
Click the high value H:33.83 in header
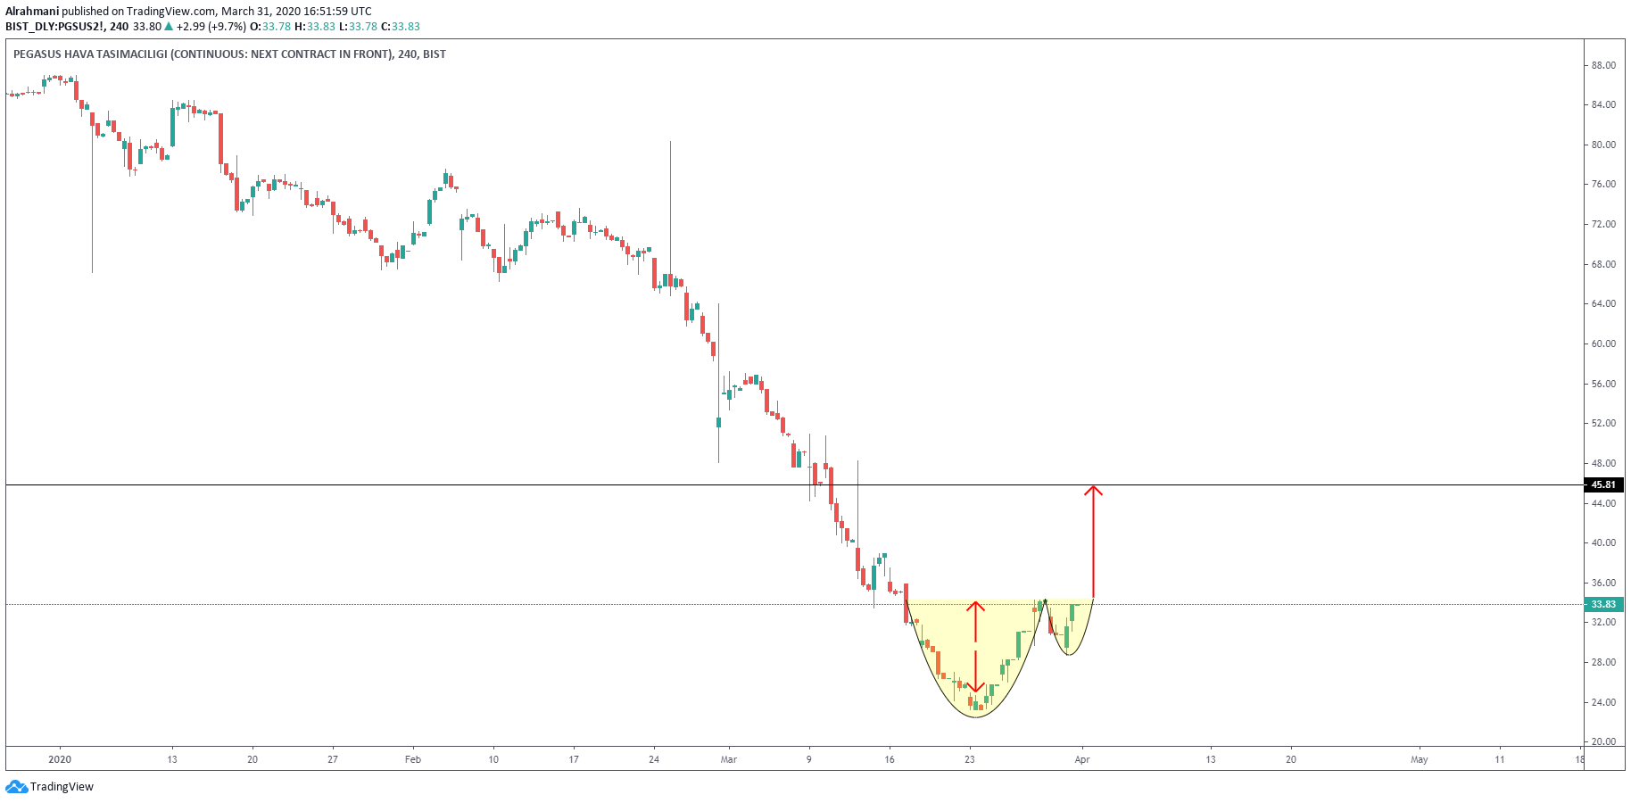pyautogui.click(x=315, y=27)
